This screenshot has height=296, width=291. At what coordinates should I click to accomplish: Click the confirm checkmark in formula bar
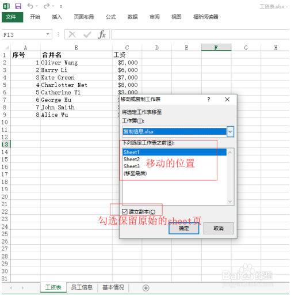click(x=87, y=35)
